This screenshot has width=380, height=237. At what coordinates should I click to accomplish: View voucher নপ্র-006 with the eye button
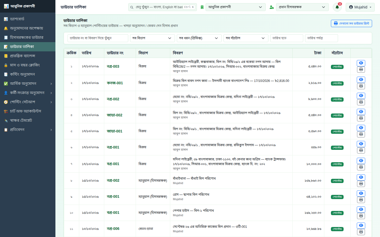coord(361,225)
